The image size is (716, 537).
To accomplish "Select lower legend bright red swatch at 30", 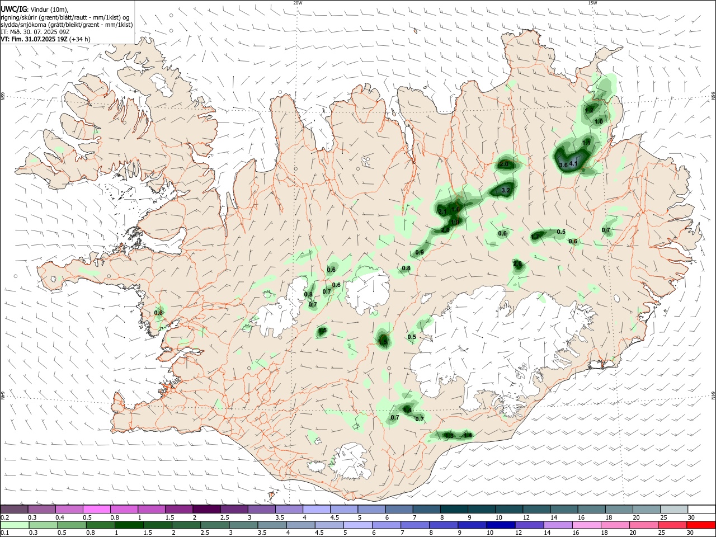I will pyautogui.click(x=701, y=525).
